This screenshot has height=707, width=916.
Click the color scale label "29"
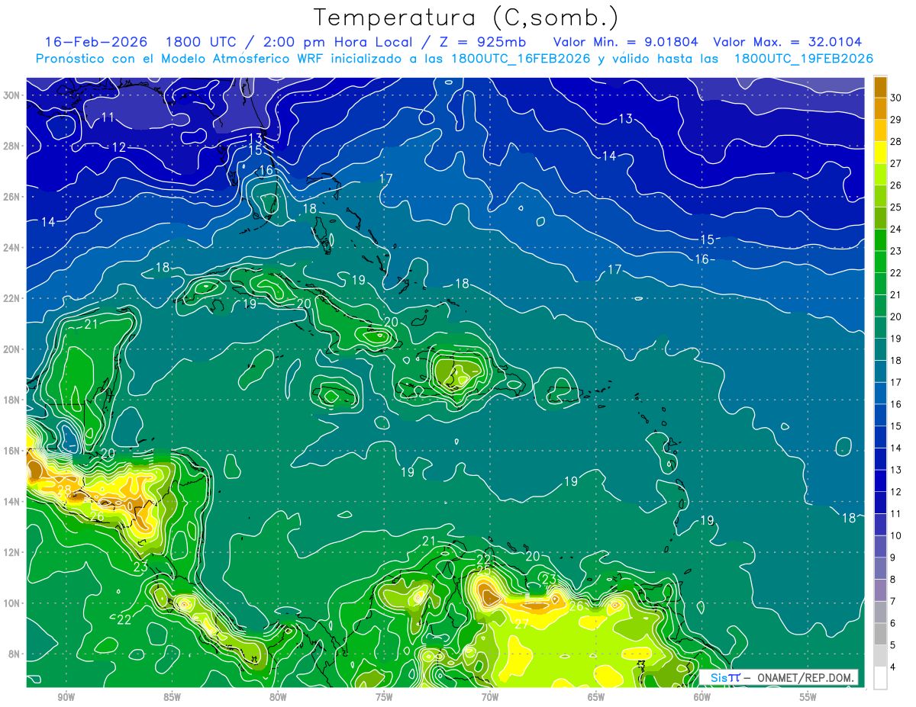tap(896, 119)
